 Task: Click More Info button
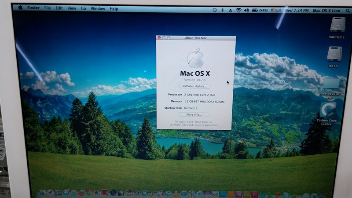[x=194, y=114]
